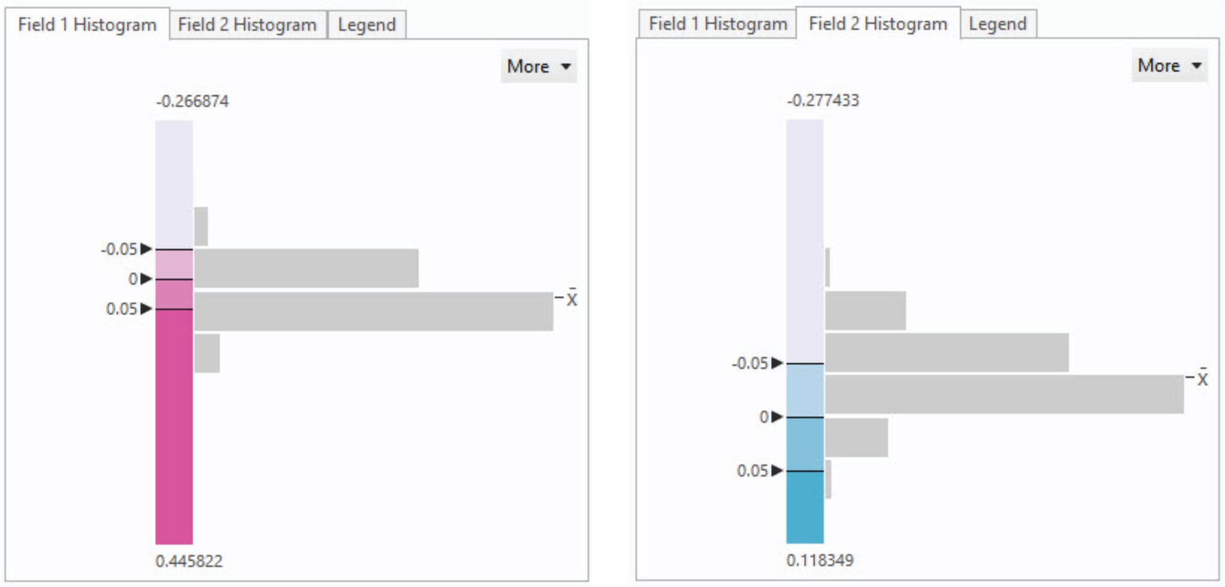Select the longest gray bar in Field 1 histogram

point(373,312)
